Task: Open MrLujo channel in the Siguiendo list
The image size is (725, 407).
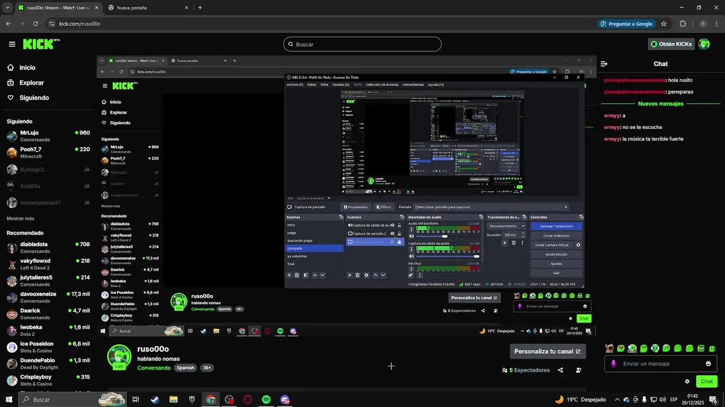Action: pos(48,136)
